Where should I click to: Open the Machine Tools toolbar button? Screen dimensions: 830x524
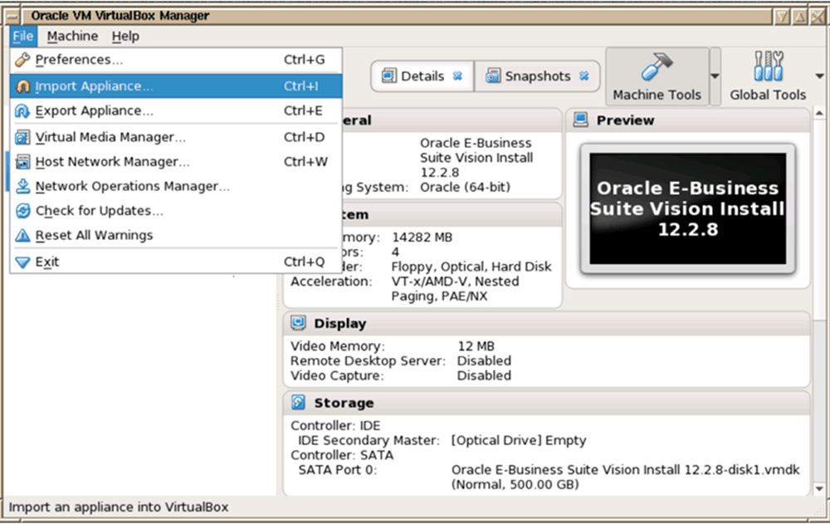(x=657, y=77)
